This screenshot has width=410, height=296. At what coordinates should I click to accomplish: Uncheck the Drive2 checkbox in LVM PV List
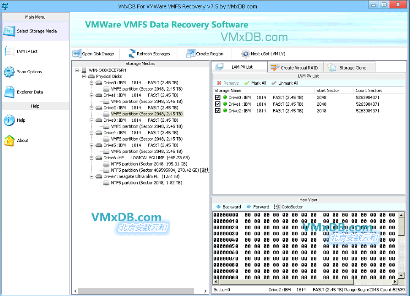[217, 111]
